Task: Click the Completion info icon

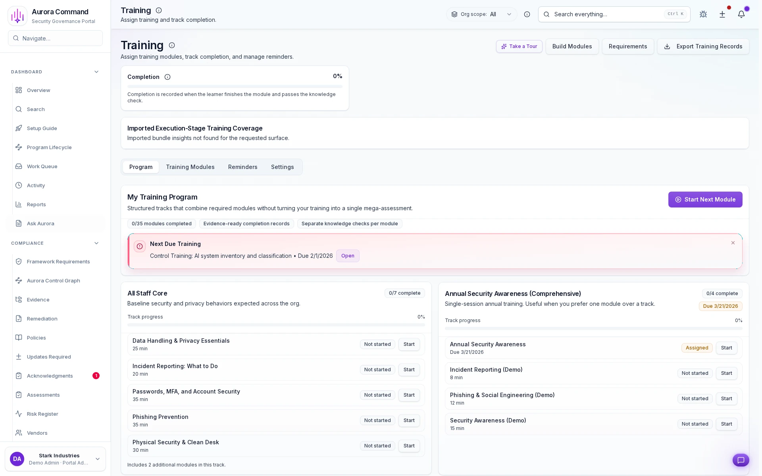Action: tap(167, 77)
